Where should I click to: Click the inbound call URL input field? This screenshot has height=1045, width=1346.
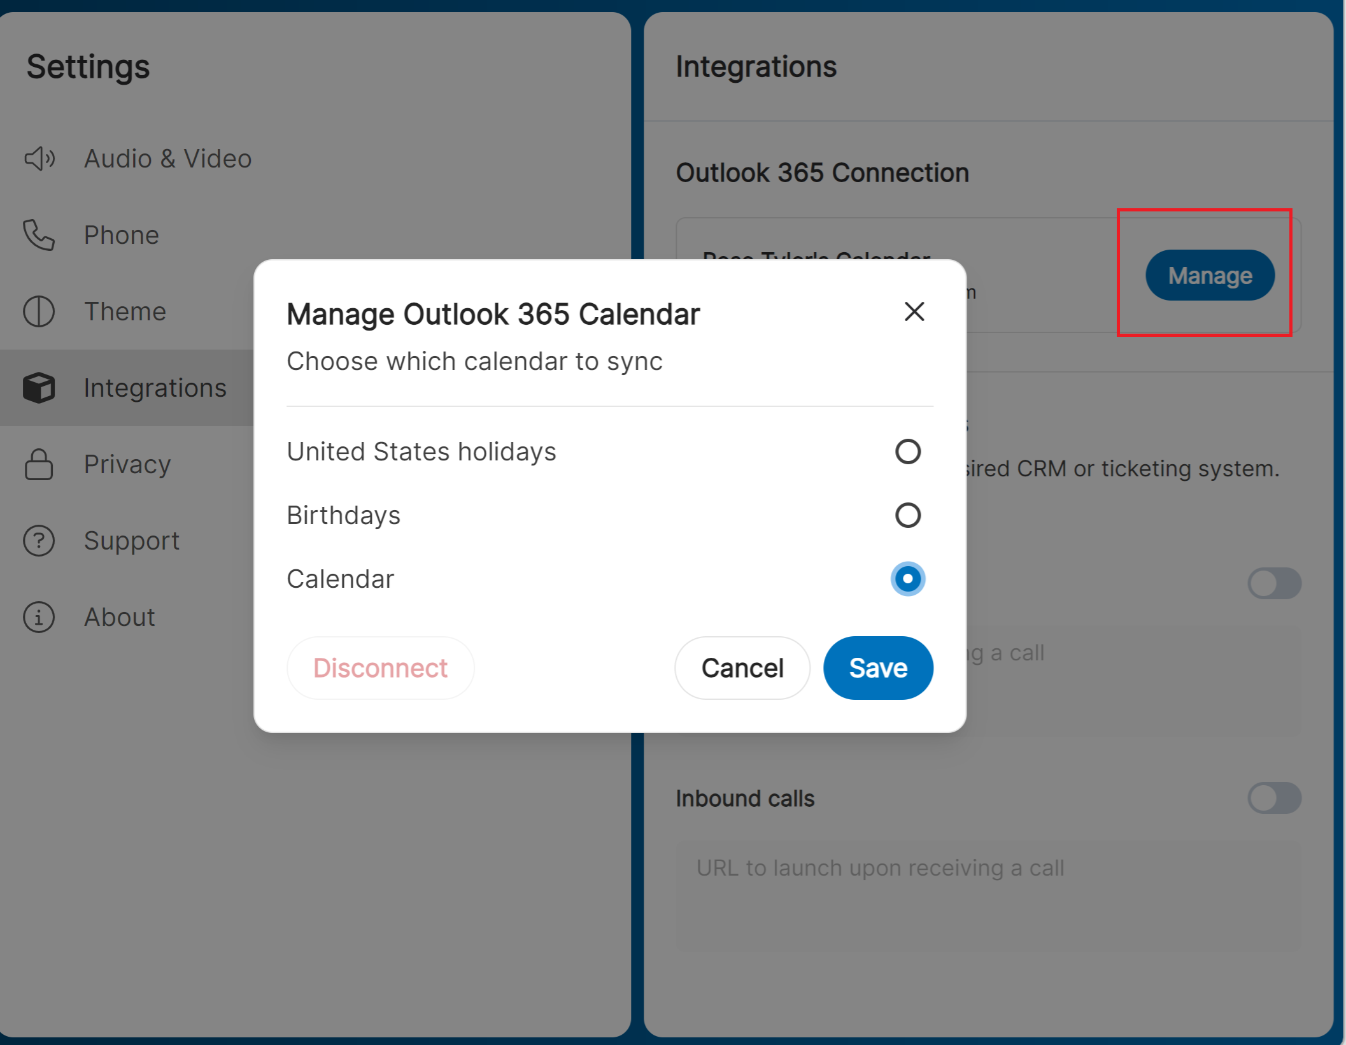tap(988, 897)
